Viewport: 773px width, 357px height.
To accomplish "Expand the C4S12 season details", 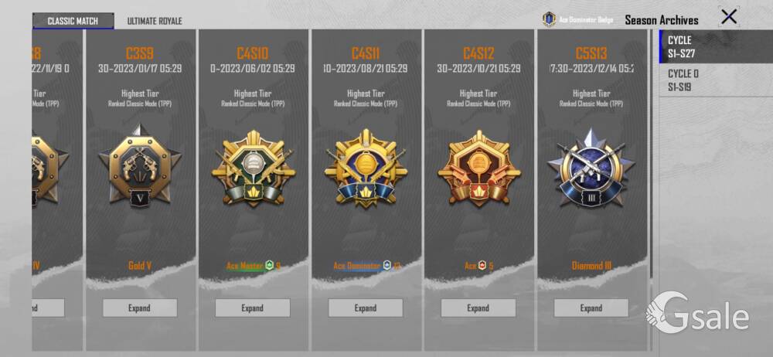I will point(478,308).
